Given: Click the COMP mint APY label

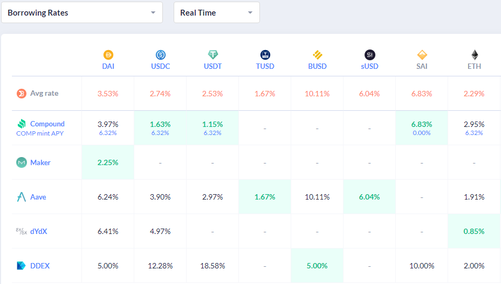Looking at the screenshot, I should [x=40, y=133].
